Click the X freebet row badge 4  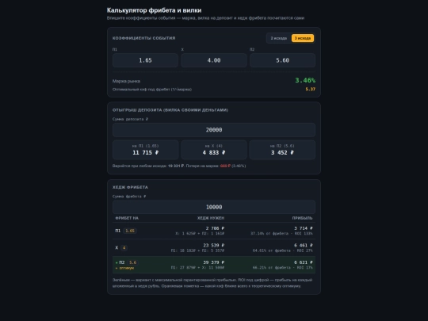coord(124,248)
